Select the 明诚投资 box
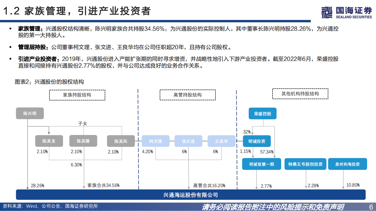 (257, 141)
